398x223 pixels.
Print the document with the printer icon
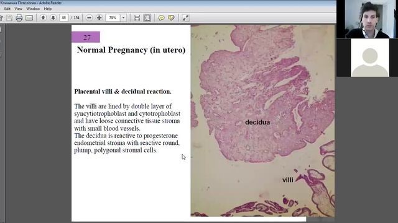[x=19, y=18]
